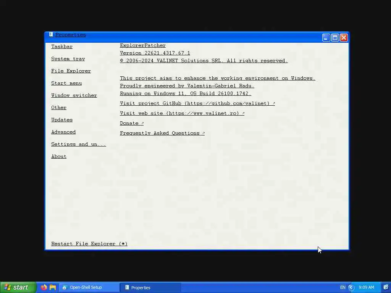
Task: Click Restart File Explorer (*) link
Action: click(x=89, y=244)
